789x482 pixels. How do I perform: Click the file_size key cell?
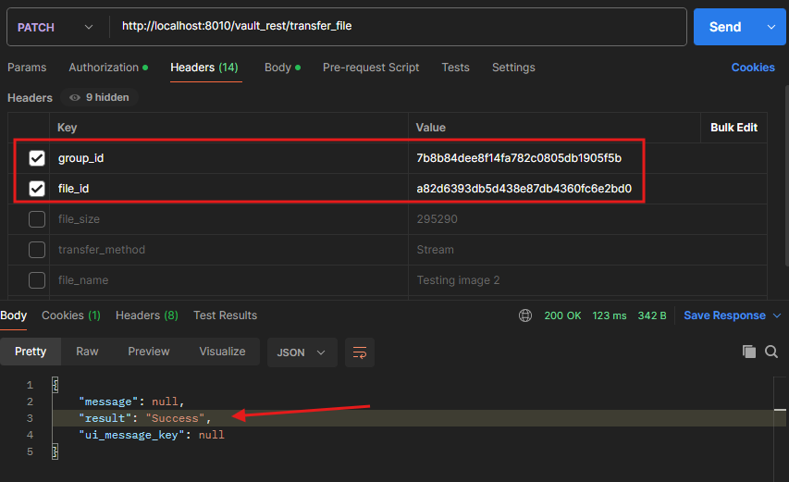click(x=229, y=219)
